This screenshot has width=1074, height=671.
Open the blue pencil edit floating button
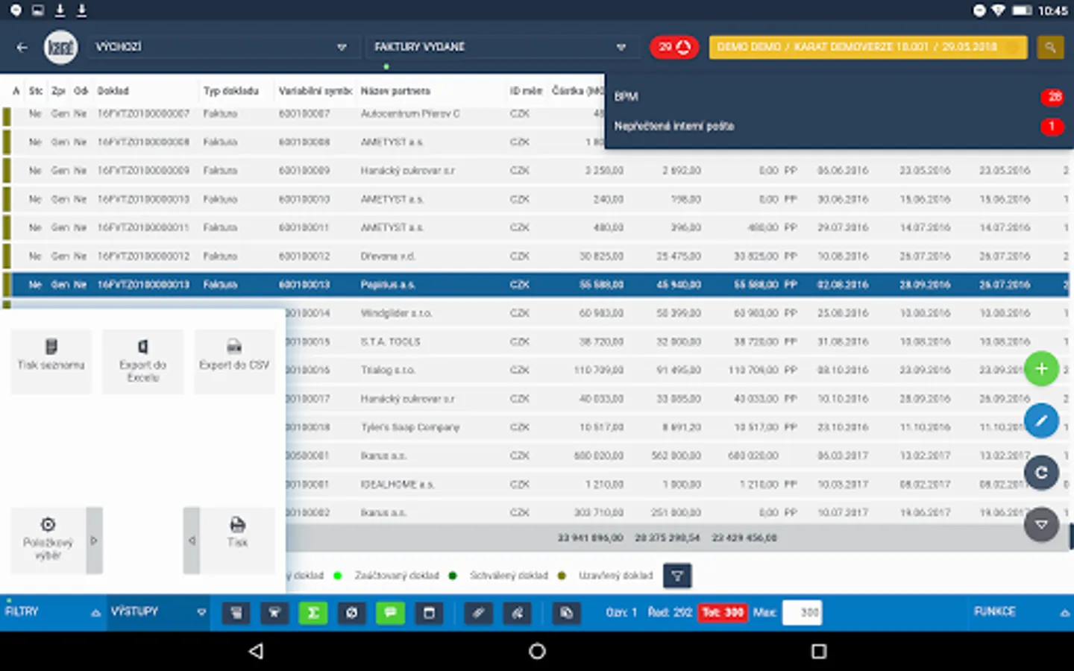[x=1041, y=420]
